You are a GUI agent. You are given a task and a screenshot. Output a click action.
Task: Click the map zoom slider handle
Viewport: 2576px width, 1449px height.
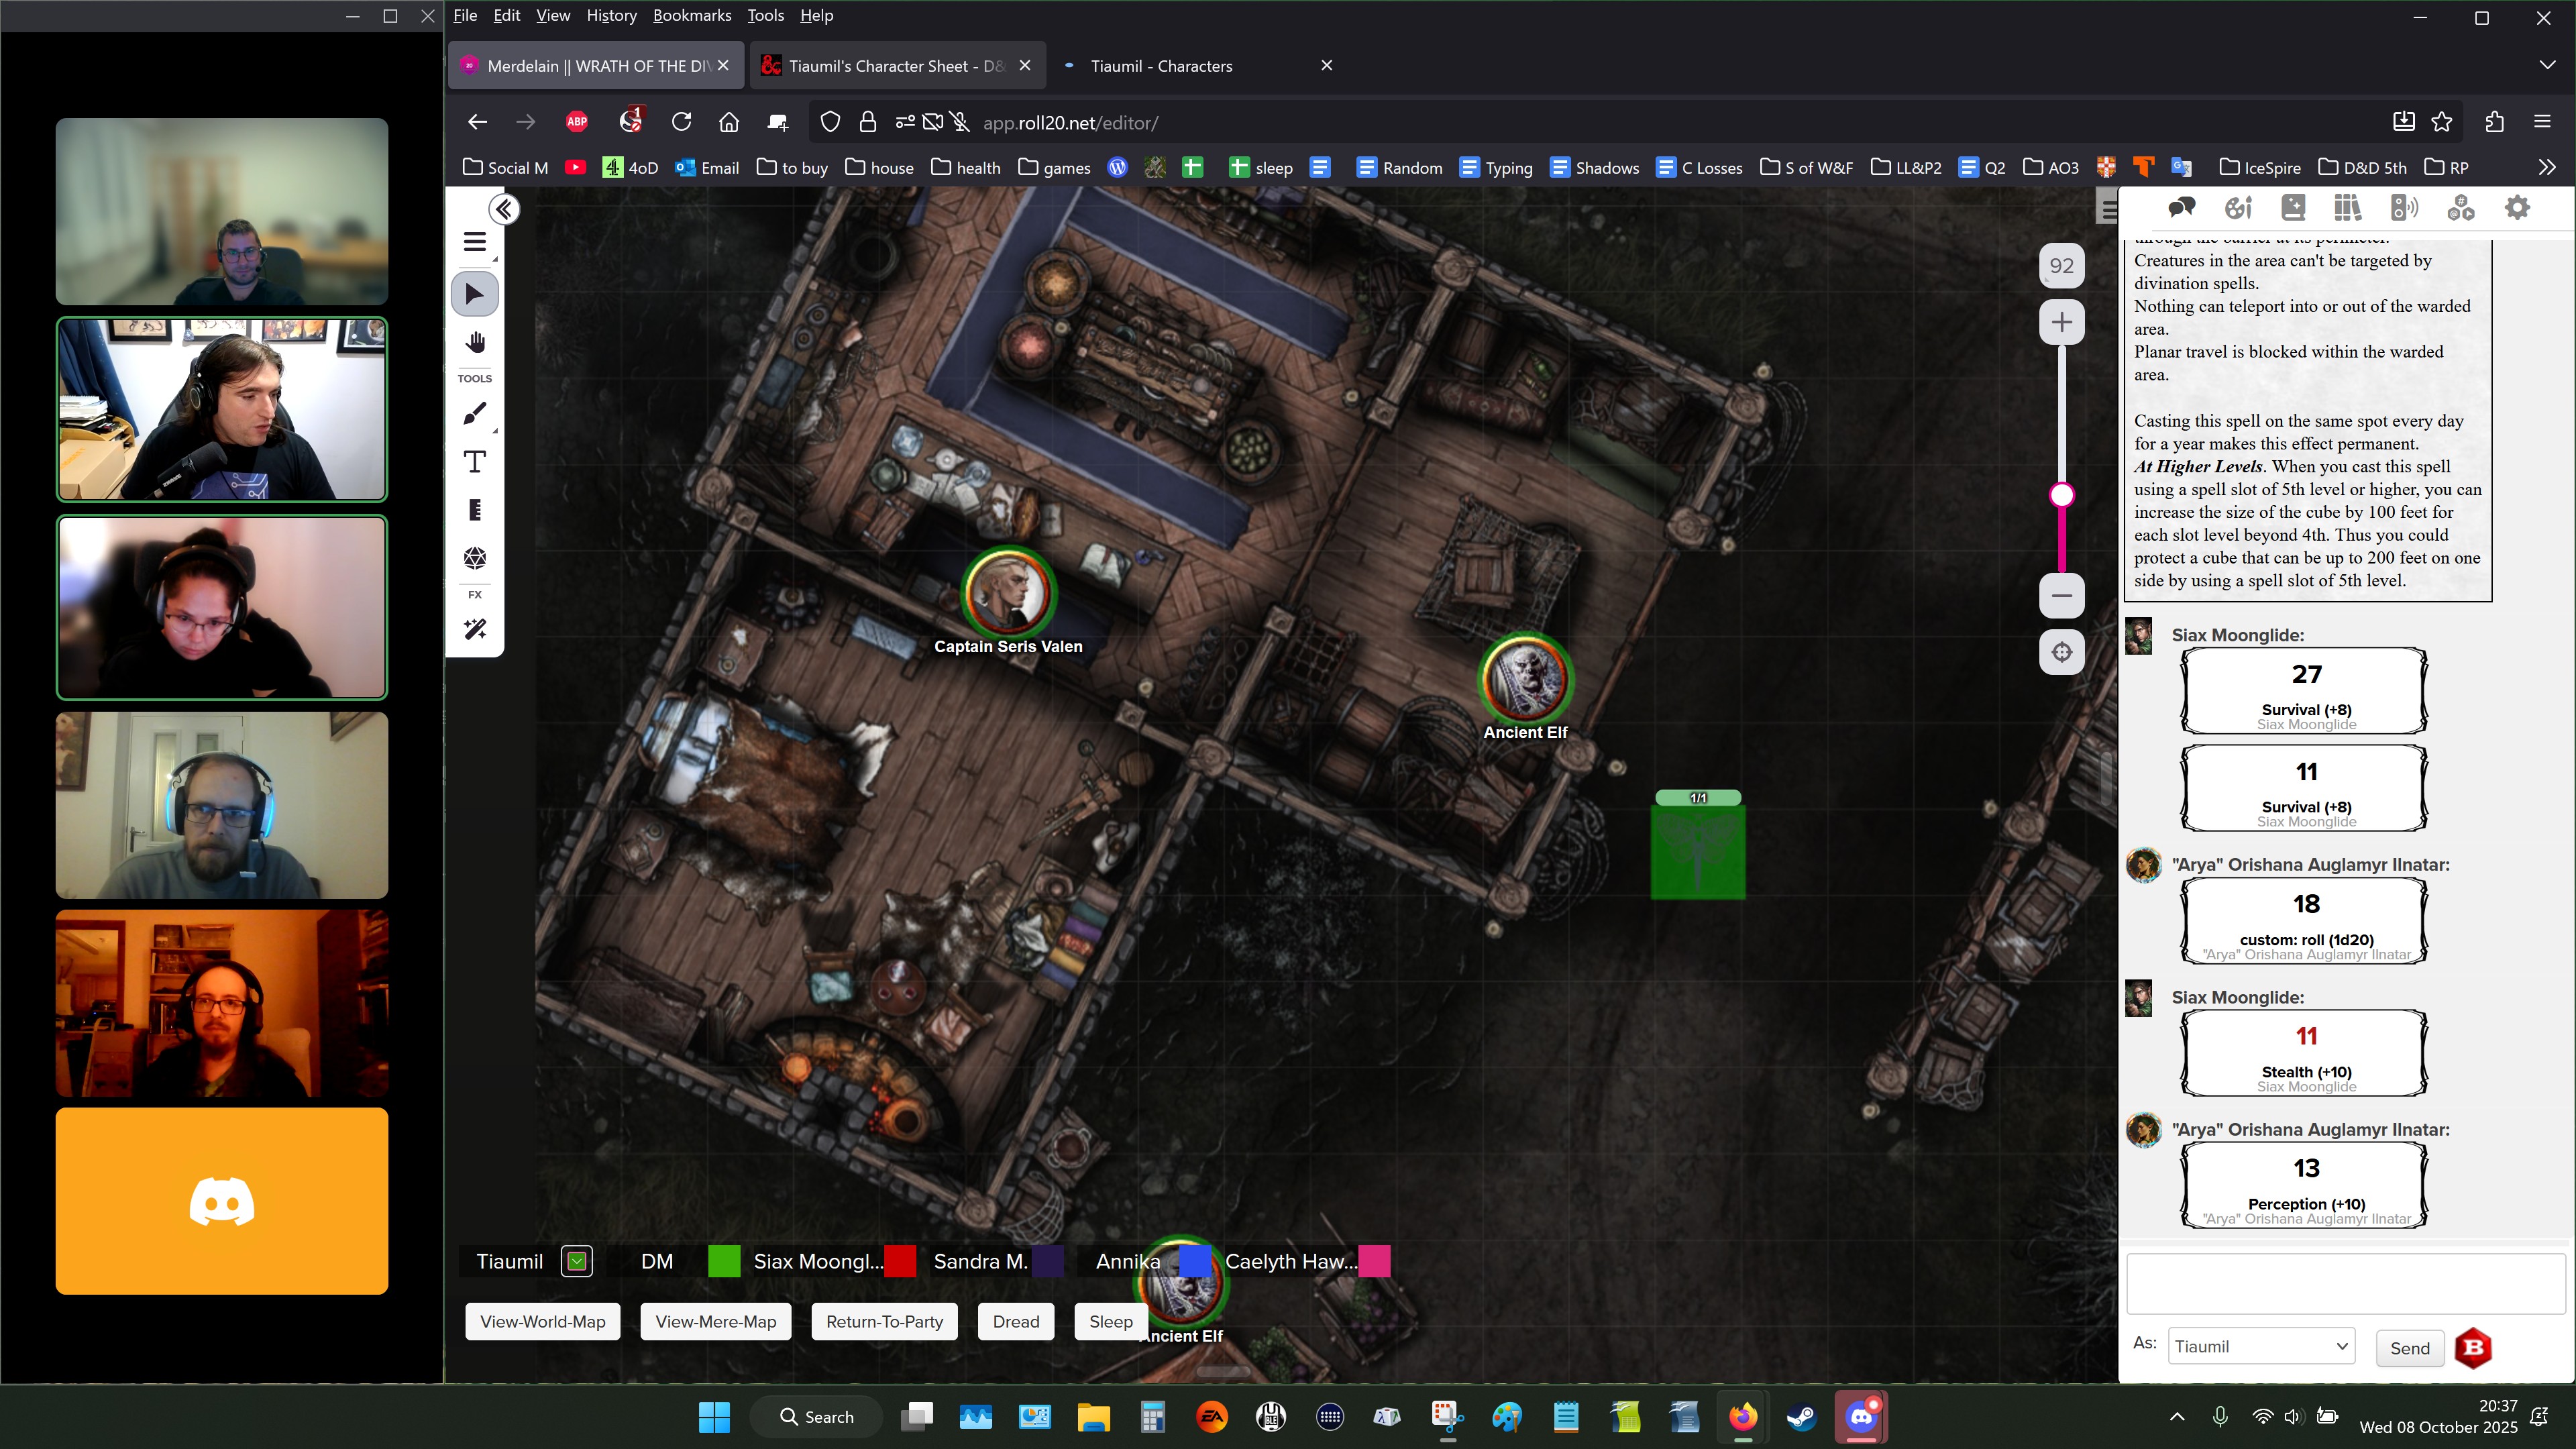pos(2062,495)
